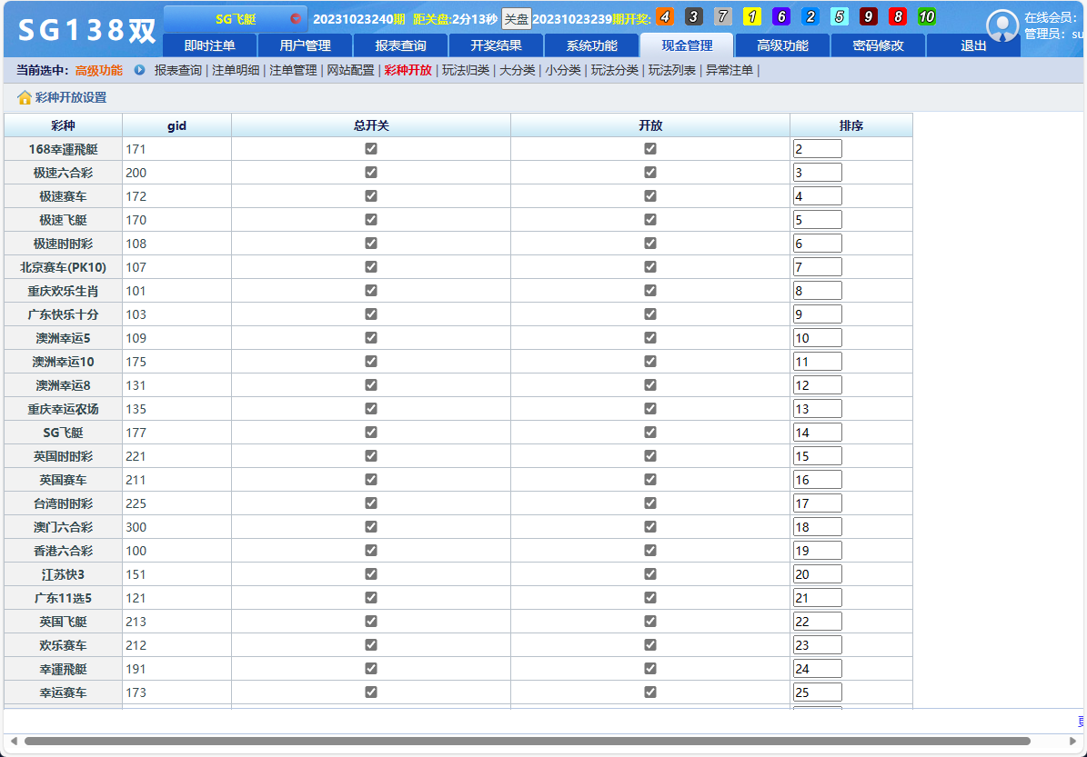1087x757 pixels.
Task: Click the black number 3 result ball
Action: [694, 16]
